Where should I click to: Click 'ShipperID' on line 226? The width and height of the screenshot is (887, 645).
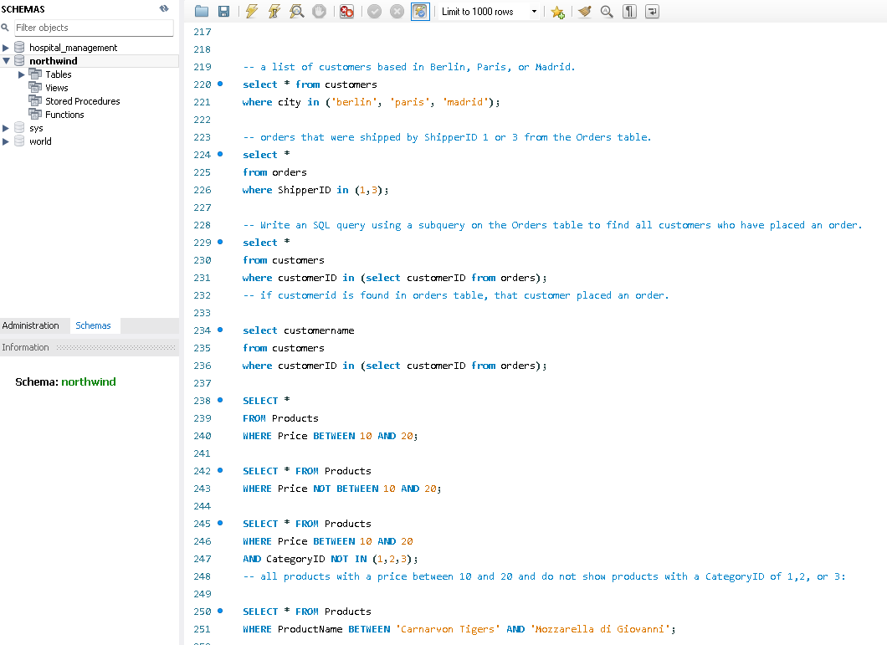tap(304, 190)
